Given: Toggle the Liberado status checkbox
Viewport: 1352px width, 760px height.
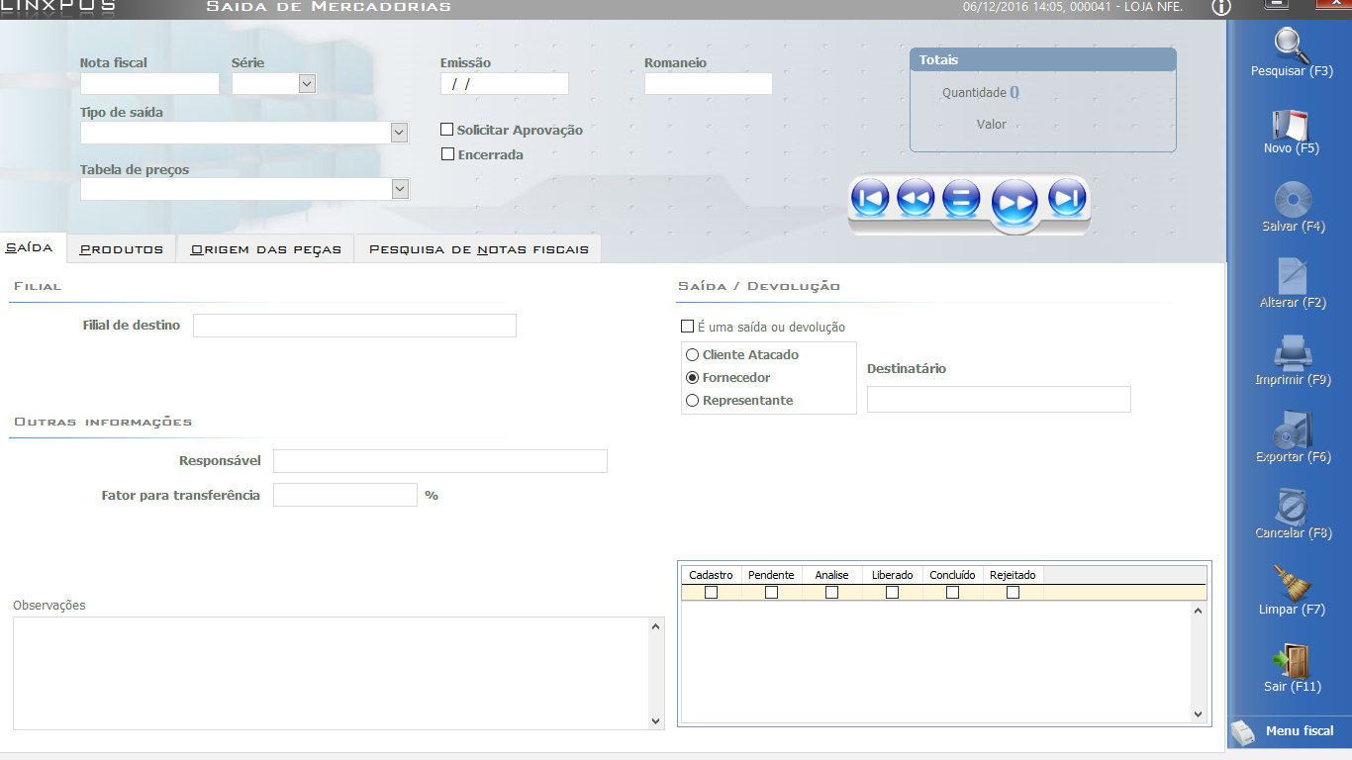Looking at the screenshot, I should (892, 593).
